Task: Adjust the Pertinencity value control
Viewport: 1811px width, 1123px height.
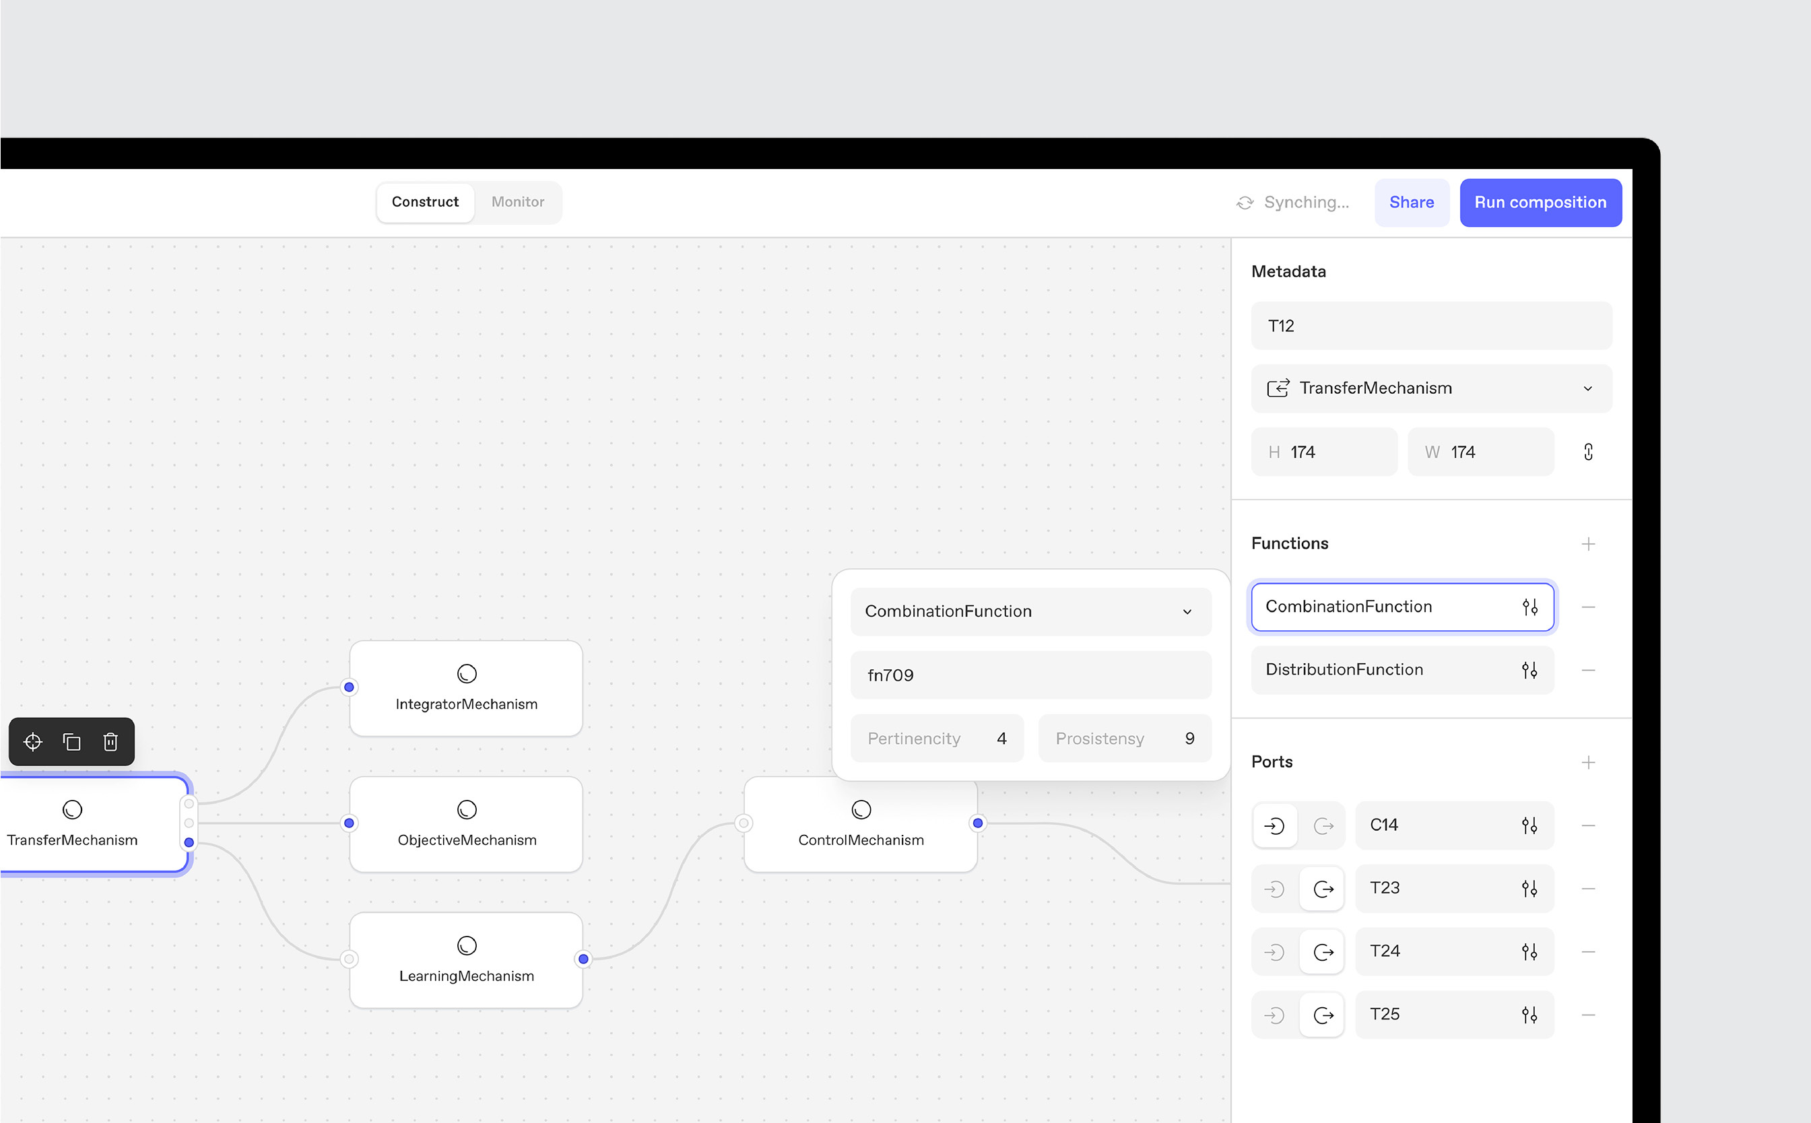Action: (937, 737)
